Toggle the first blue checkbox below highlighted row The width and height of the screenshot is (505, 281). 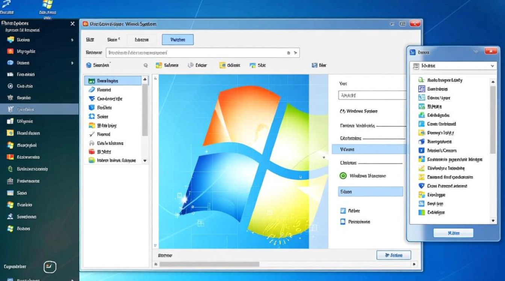pos(343,211)
